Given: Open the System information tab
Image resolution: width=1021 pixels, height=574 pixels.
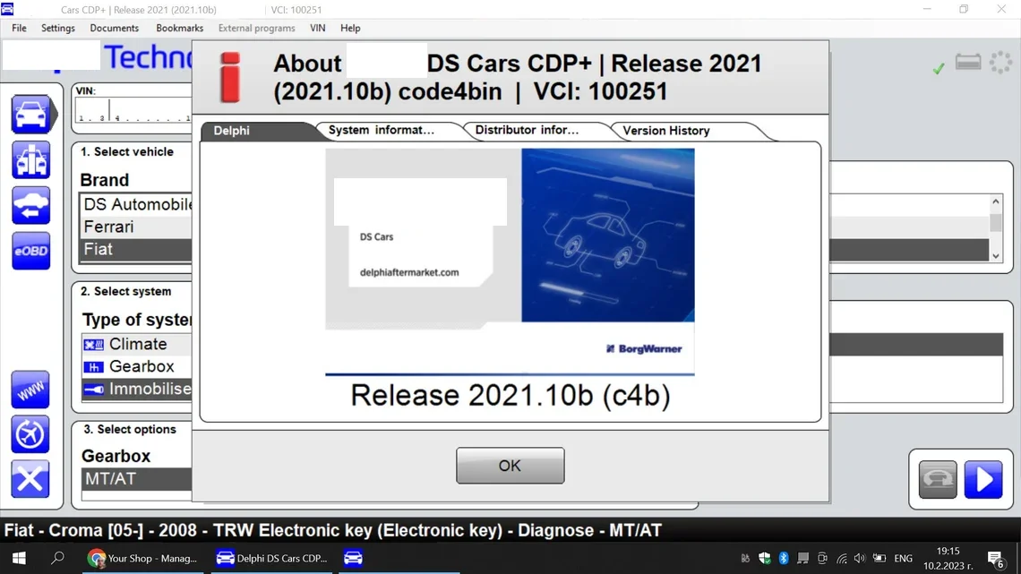Looking at the screenshot, I should tap(381, 130).
